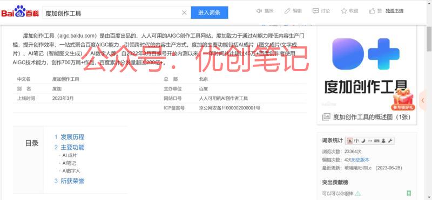Open the AI 成片 subsection link
The width and height of the screenshot is (432, 200).
click(70, 155)
